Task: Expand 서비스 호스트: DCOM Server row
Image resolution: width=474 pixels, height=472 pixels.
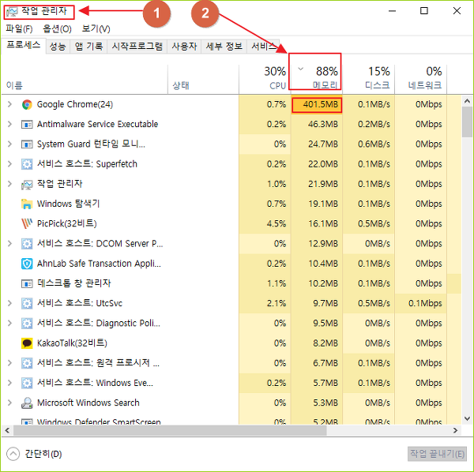Action: click(9, 243)
